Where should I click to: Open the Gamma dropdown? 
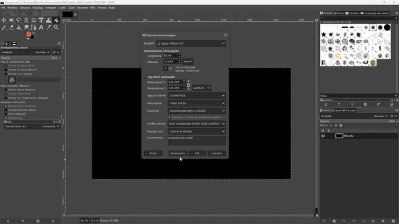[x=197, y=111]
